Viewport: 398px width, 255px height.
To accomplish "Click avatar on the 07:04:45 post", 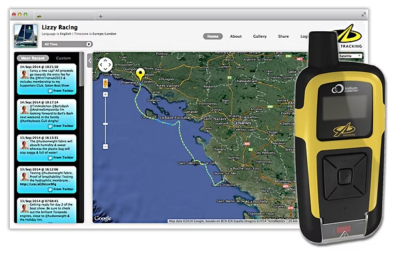I will pos(24,209).
